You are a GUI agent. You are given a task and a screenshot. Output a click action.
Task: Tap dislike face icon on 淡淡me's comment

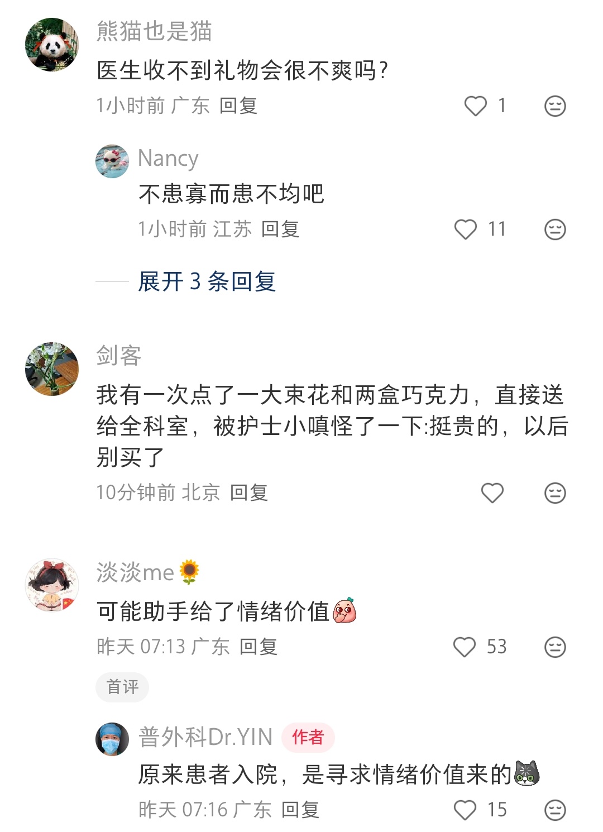pyautogui.click(x=555, y=647)
